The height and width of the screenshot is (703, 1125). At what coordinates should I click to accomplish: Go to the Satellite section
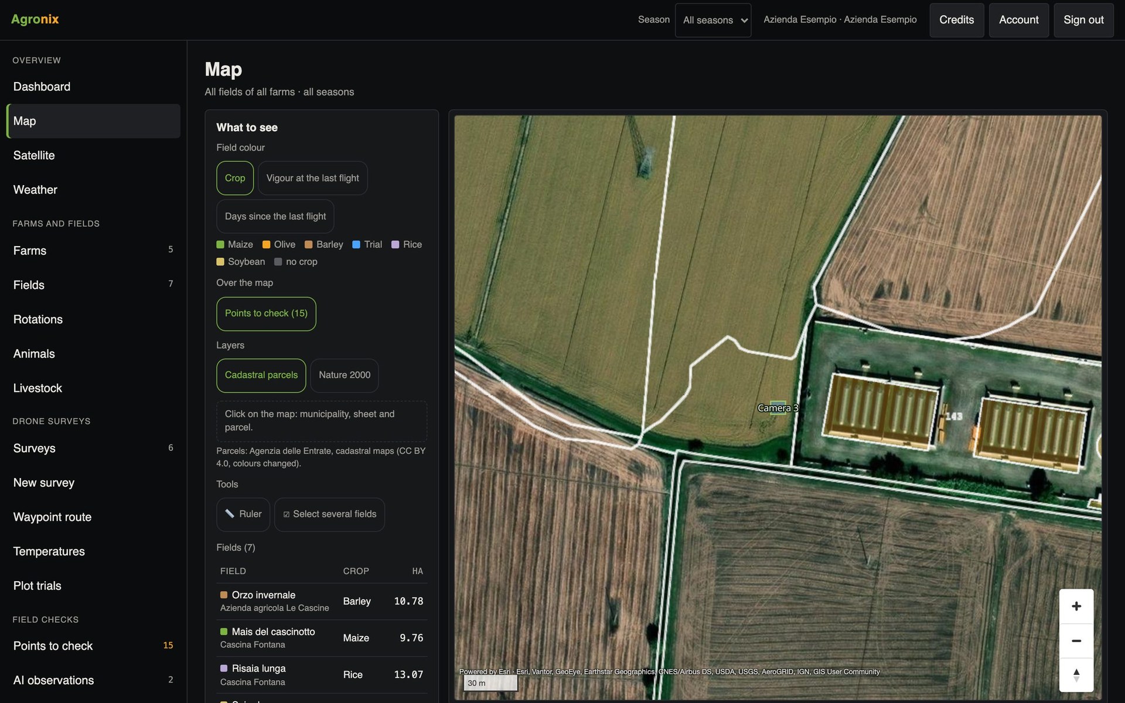93,155
